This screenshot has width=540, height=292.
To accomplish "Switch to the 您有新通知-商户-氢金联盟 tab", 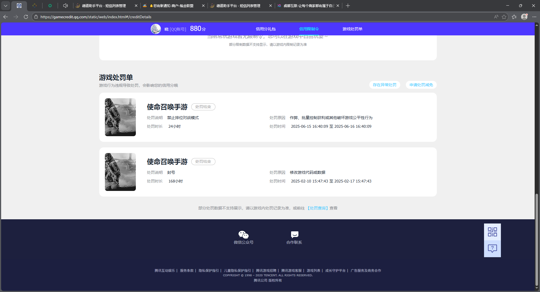I will 174,6.
